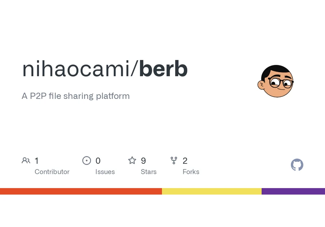Open the cartoon avatar with glasses
This screenshot has height=227, width=325.
click(276, 81)
